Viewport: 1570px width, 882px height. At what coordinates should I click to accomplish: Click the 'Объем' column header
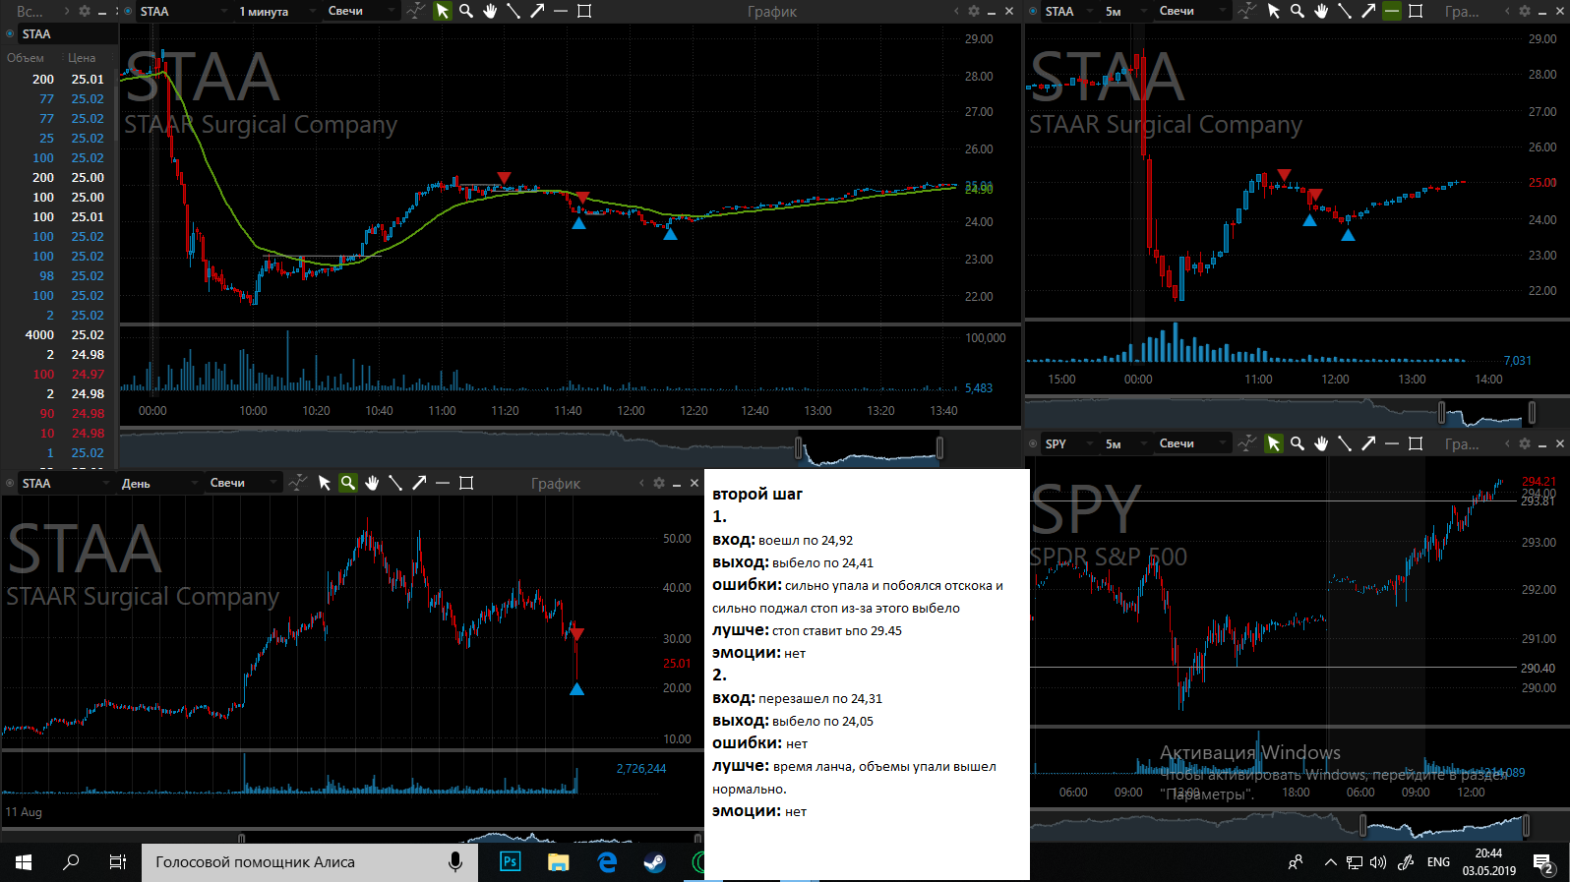(x=26, y=58)
